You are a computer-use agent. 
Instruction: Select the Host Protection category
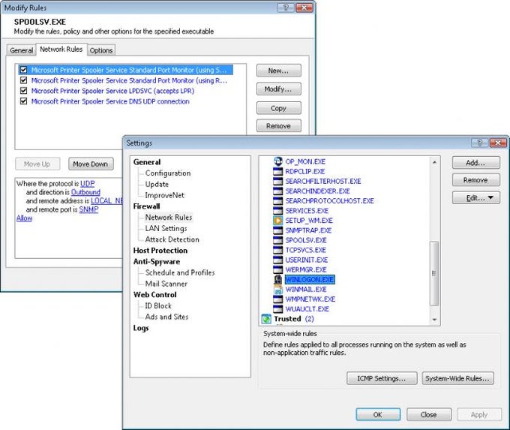[x=160, y=251]
